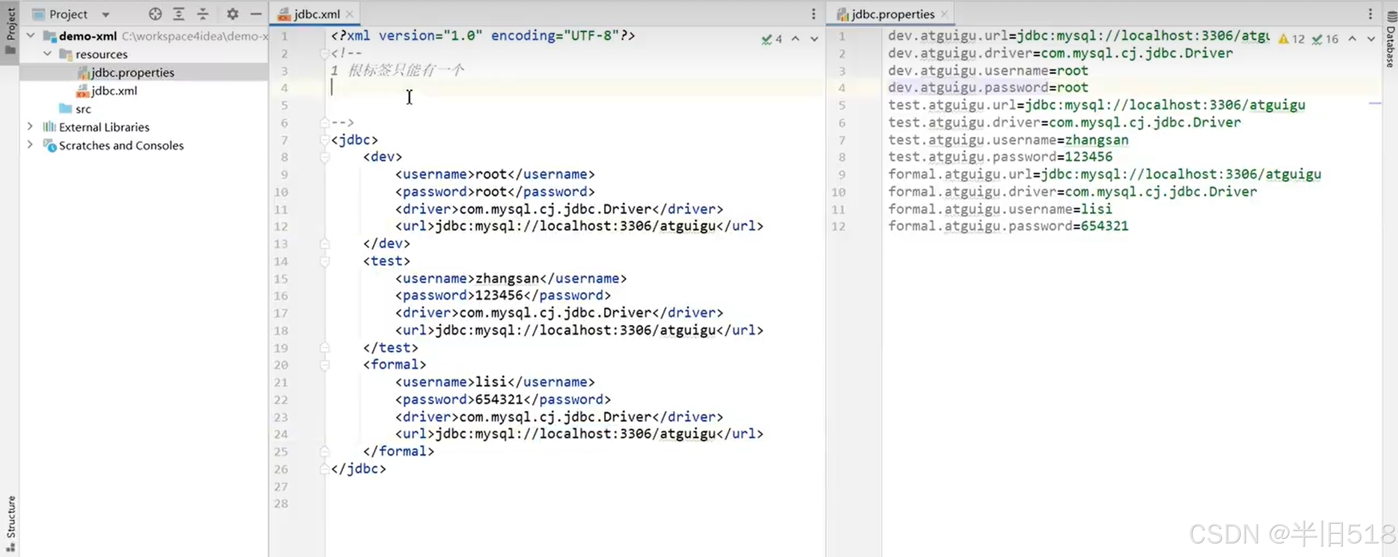Click the 'zhangsan' username value in jdbc.xml

click(x=507, y=278)
